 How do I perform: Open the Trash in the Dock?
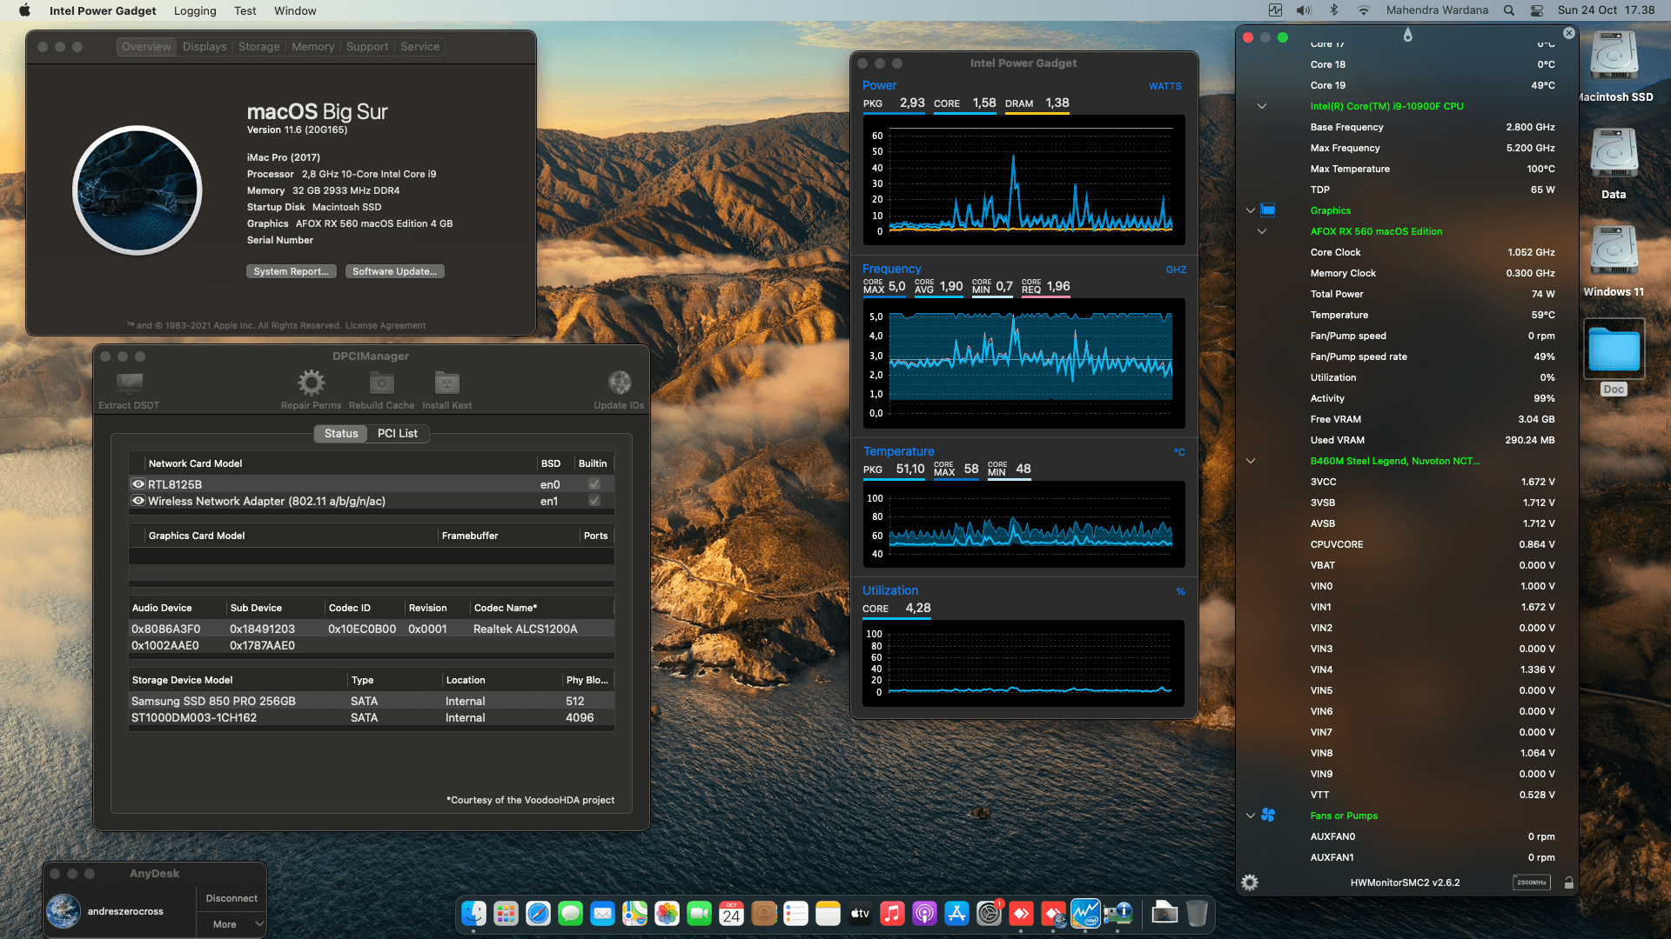tap(1197, 914)
